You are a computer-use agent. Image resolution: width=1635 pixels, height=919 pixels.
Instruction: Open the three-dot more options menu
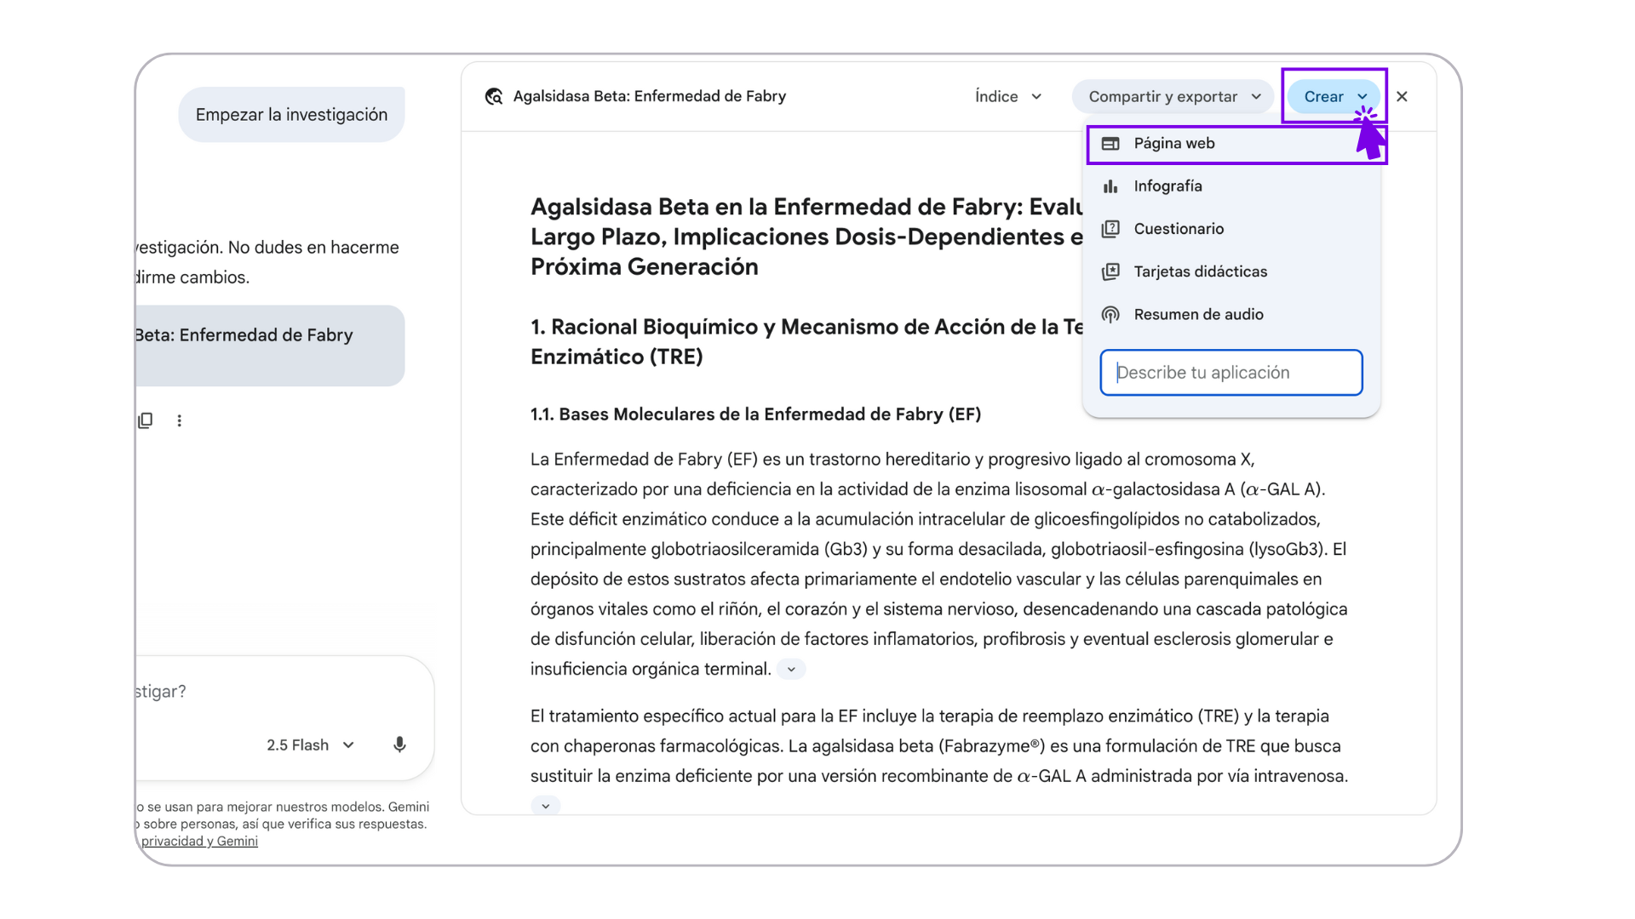[180, 420]
